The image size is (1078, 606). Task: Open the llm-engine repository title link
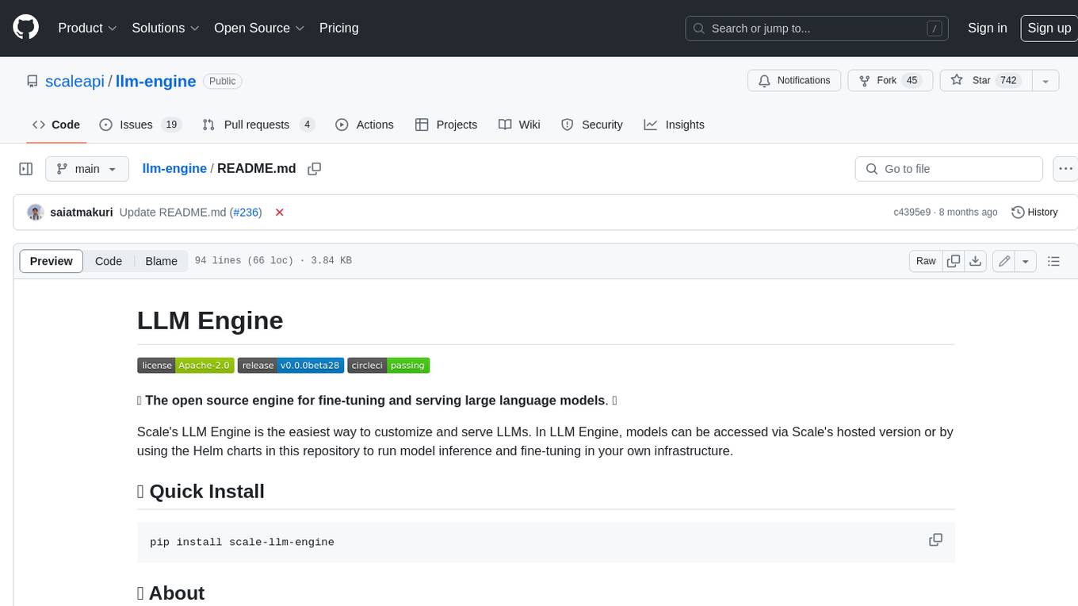[156, 81]
